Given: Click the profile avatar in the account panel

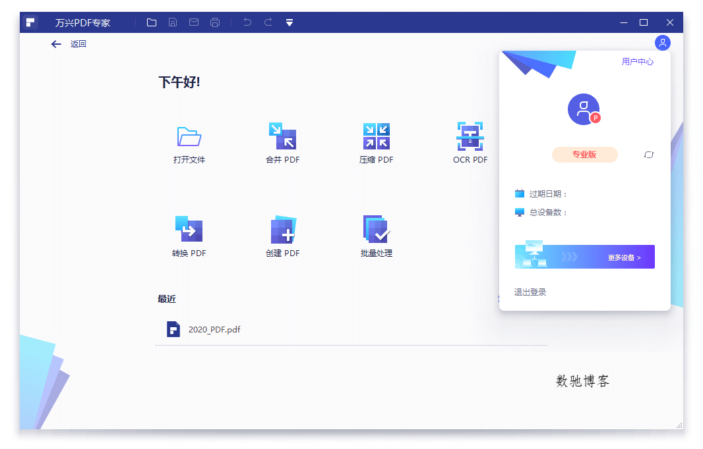Looking at the screenshot, I should tap(584, 109).
